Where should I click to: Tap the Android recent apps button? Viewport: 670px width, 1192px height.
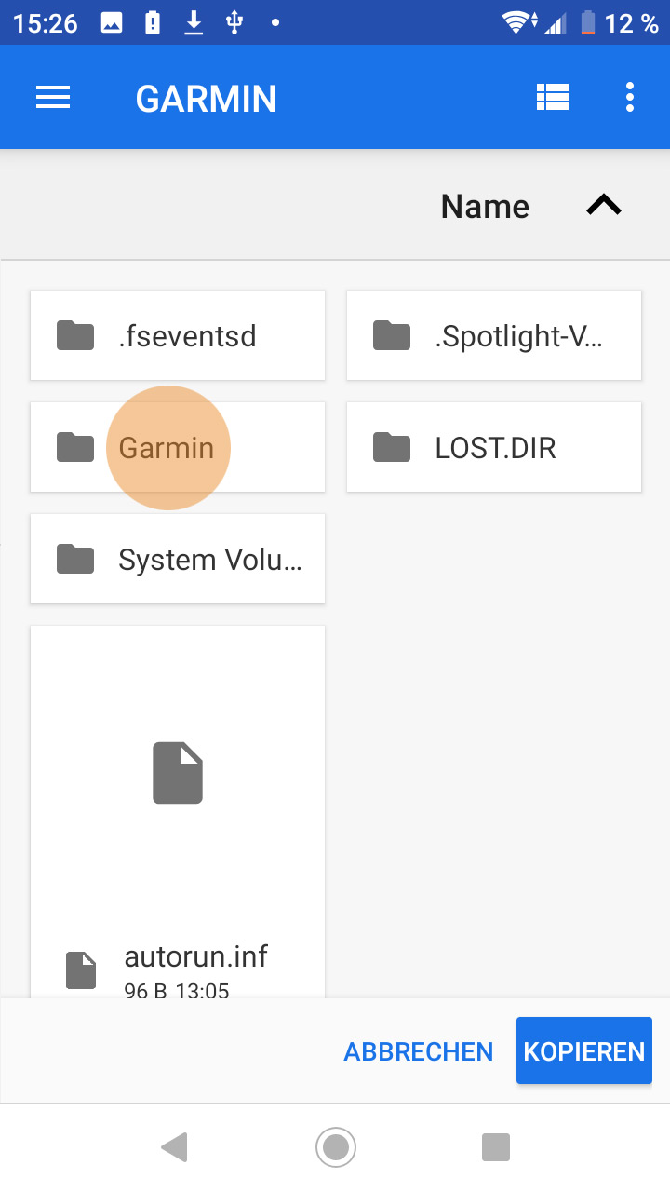click(x=496, y=1147)
